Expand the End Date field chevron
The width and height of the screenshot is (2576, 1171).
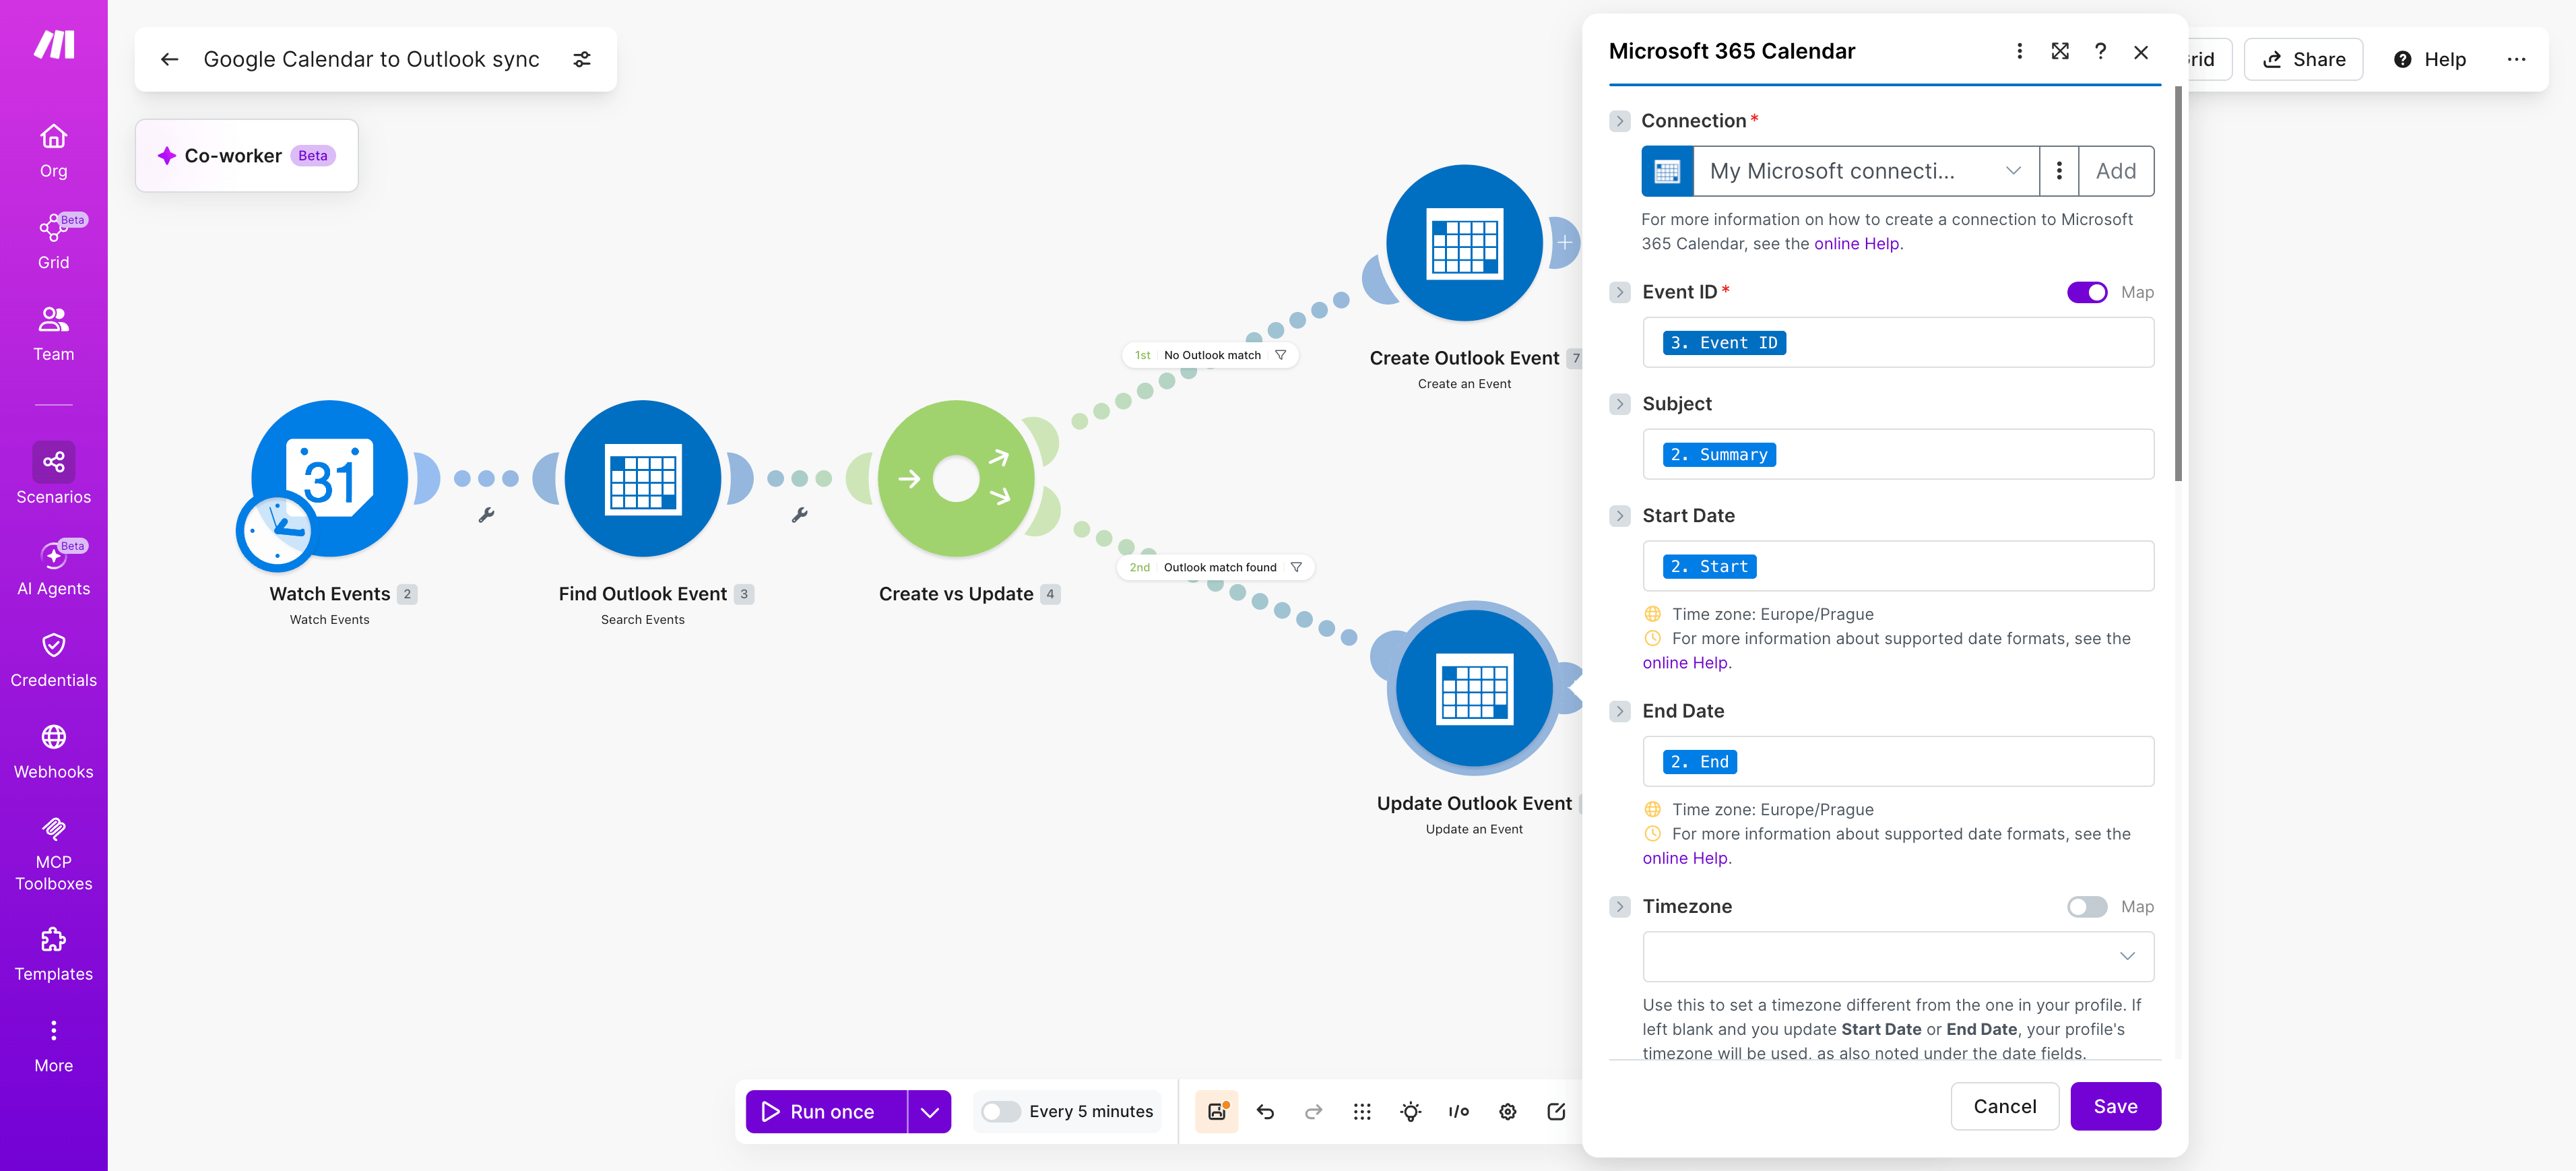(x=1620, y=711)
